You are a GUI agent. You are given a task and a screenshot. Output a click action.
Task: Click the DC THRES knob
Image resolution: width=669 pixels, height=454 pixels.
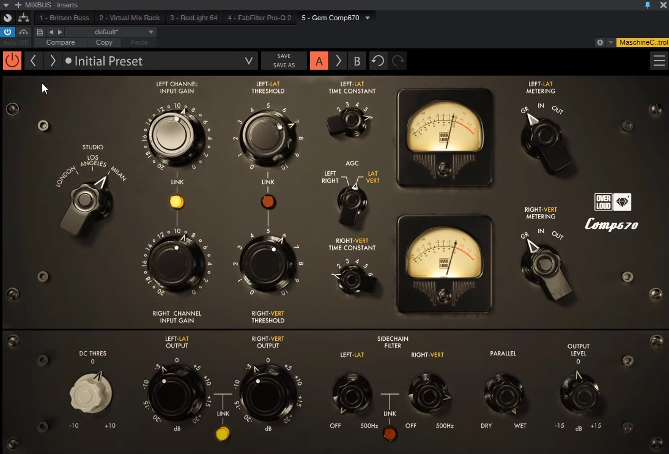click(91, 393)
